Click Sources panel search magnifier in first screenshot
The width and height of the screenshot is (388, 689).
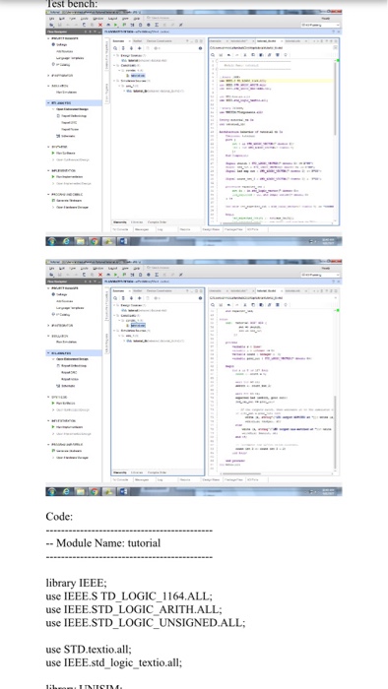(x=115, y=48)
